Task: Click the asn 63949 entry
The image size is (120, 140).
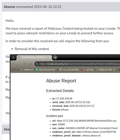Action: 58,124
